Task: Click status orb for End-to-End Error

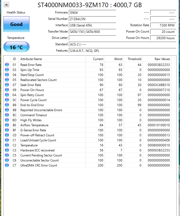Action: (7, 105)
